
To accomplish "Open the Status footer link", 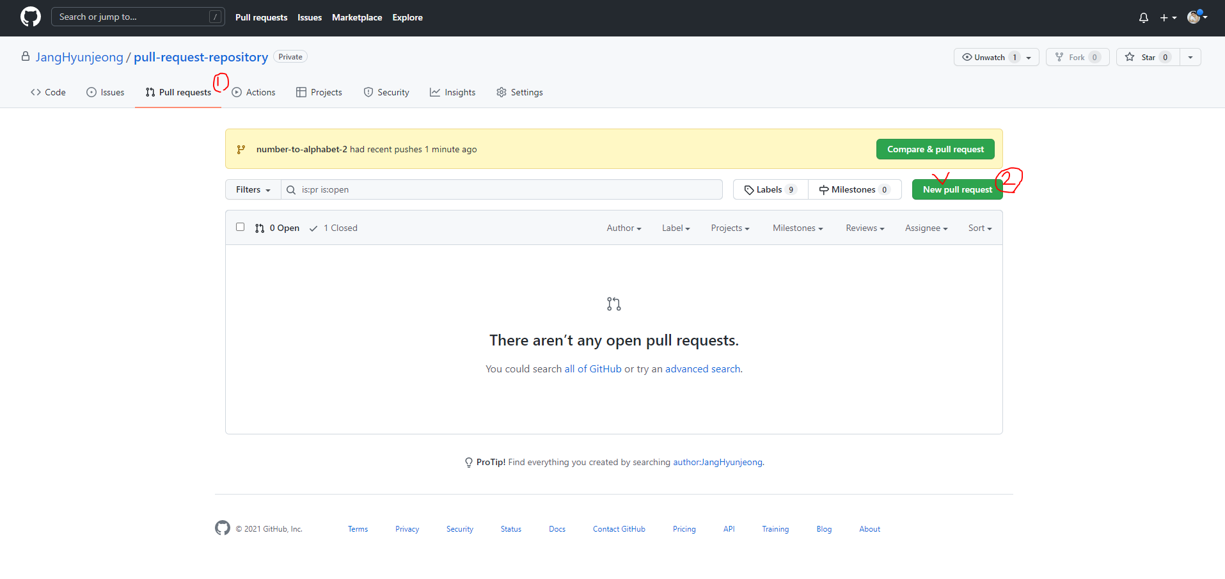I will 511,529.
